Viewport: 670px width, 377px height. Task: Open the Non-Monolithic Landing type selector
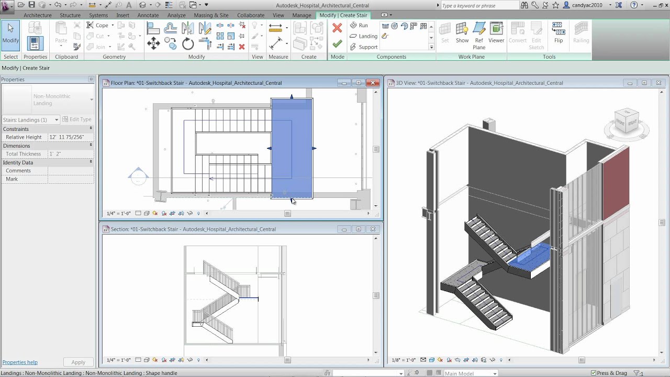48,99
